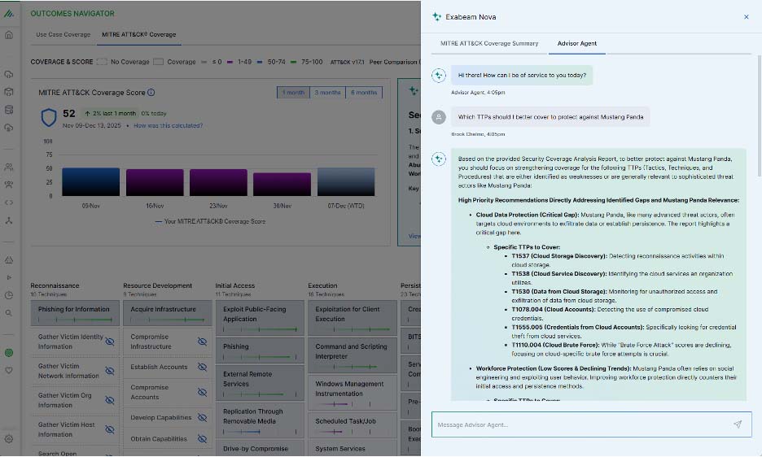Close the Exabeam Nova panel

pos(747,17)
